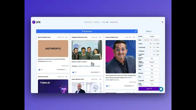Open the Language dropdown showing English

point(152,81)
